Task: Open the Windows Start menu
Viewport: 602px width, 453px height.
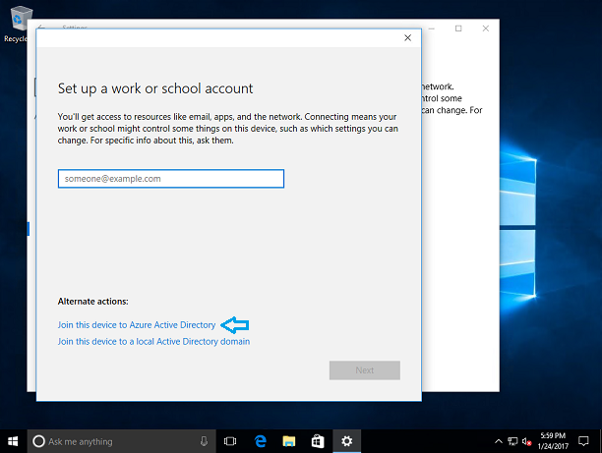Action: 13,441
